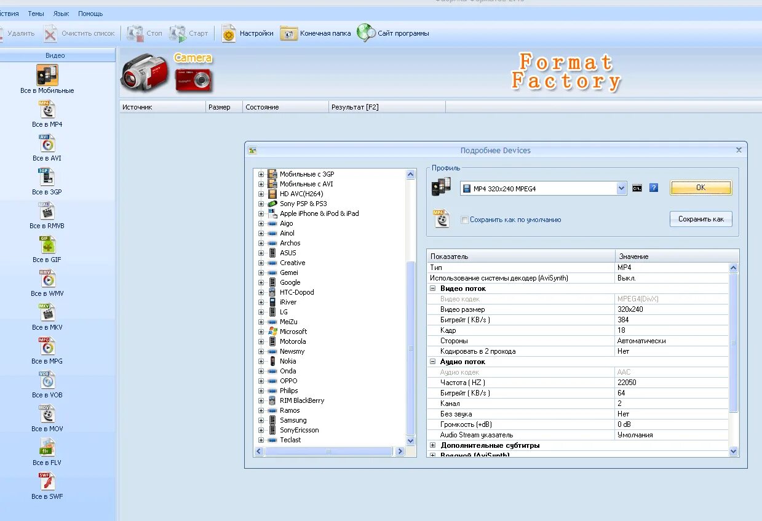The height and width of the screenshot is (521, 762).
Task: Expand the Samsung tree node
Action: (261, 420)
